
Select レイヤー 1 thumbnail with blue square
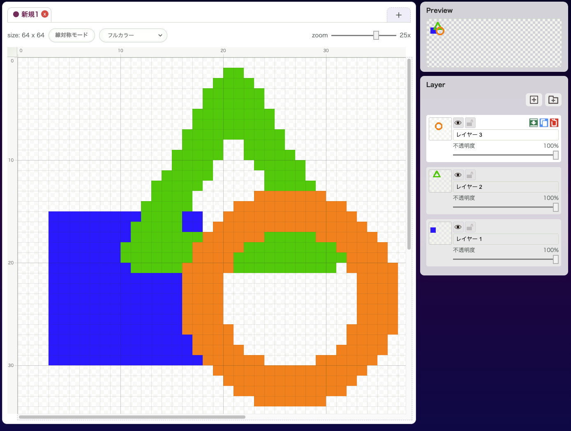440,233
